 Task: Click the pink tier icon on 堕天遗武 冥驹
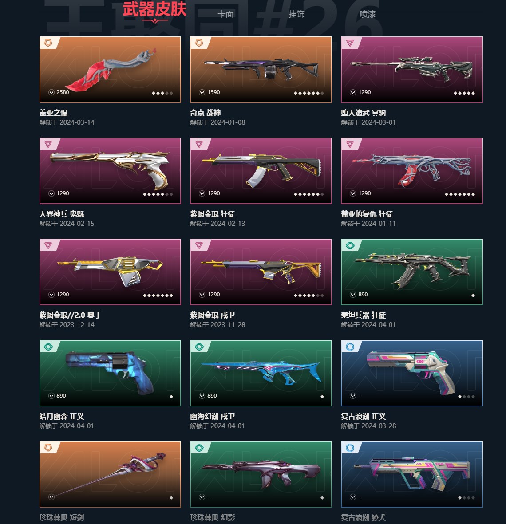(x=350, y=43)
